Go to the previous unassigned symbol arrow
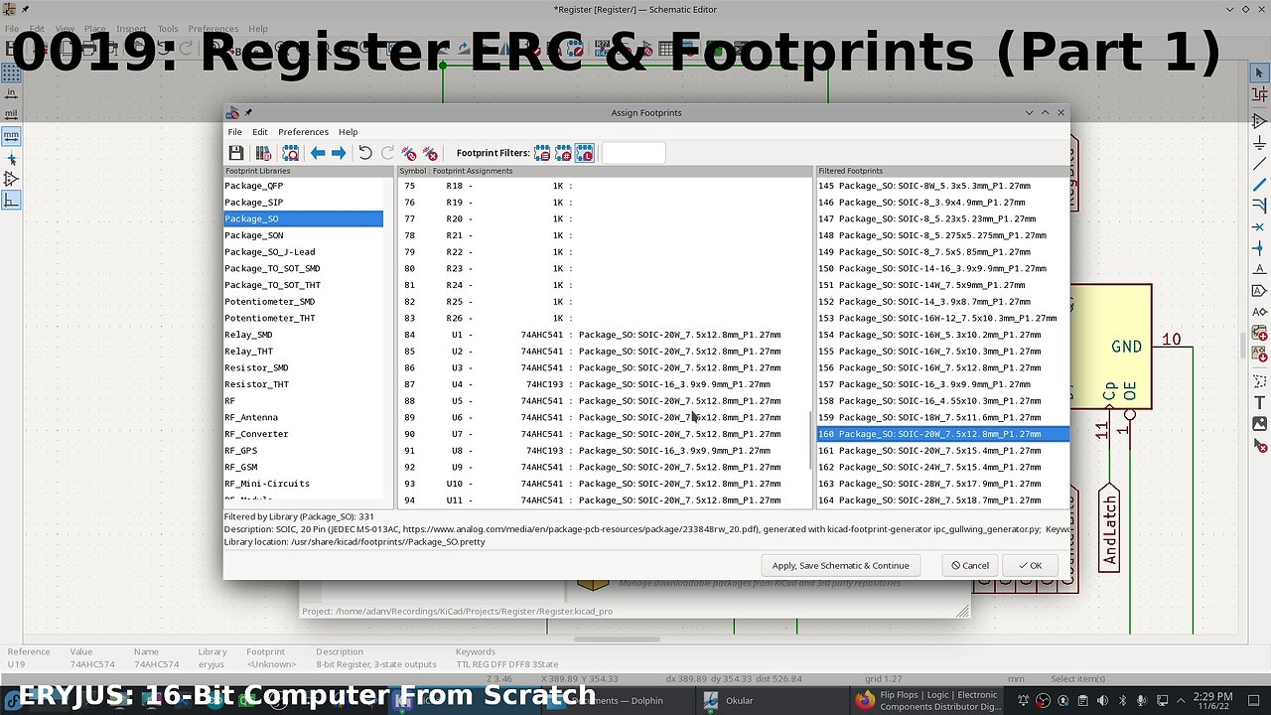1271x715 pixels. click(318, 153)
